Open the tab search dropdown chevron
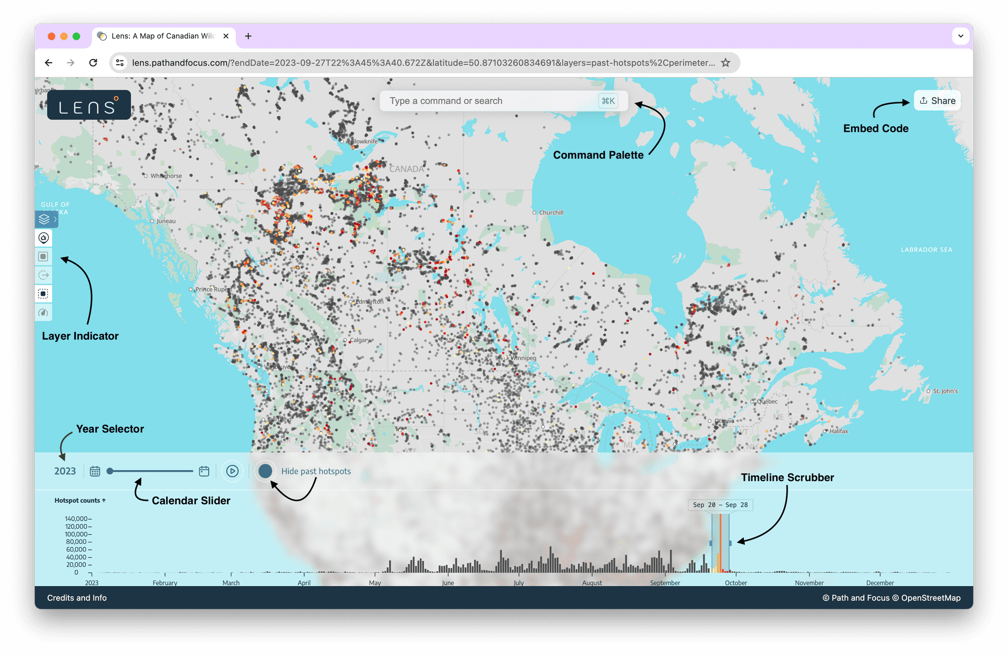The image size is (1008, 655). coord(961,36)
